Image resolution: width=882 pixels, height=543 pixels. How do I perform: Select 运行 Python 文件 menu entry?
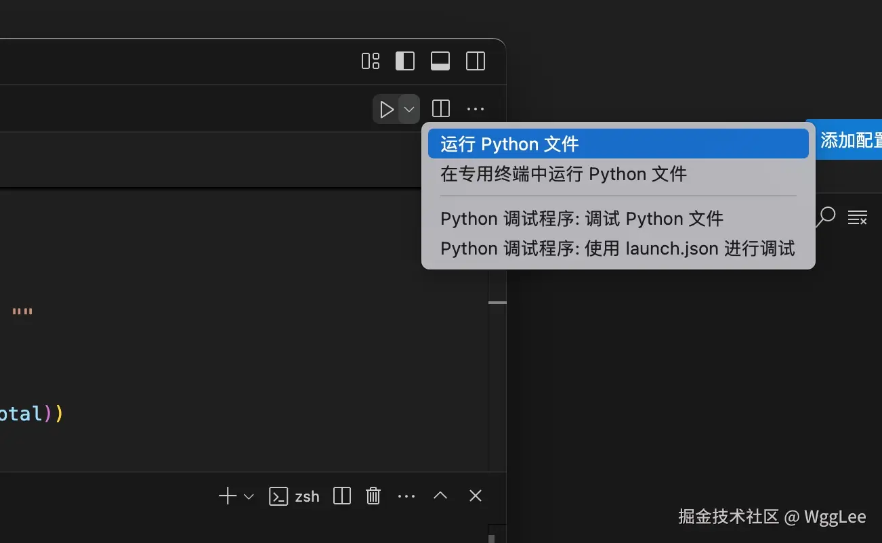click(618, 144)
